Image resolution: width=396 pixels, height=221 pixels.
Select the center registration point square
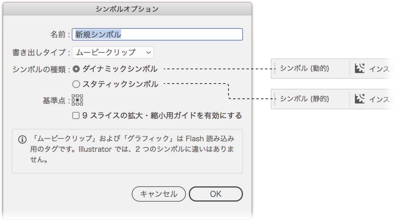pos(77,100)
